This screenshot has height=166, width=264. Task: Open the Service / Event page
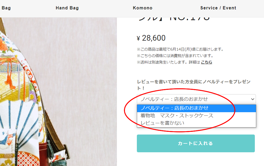pos(218,8)
